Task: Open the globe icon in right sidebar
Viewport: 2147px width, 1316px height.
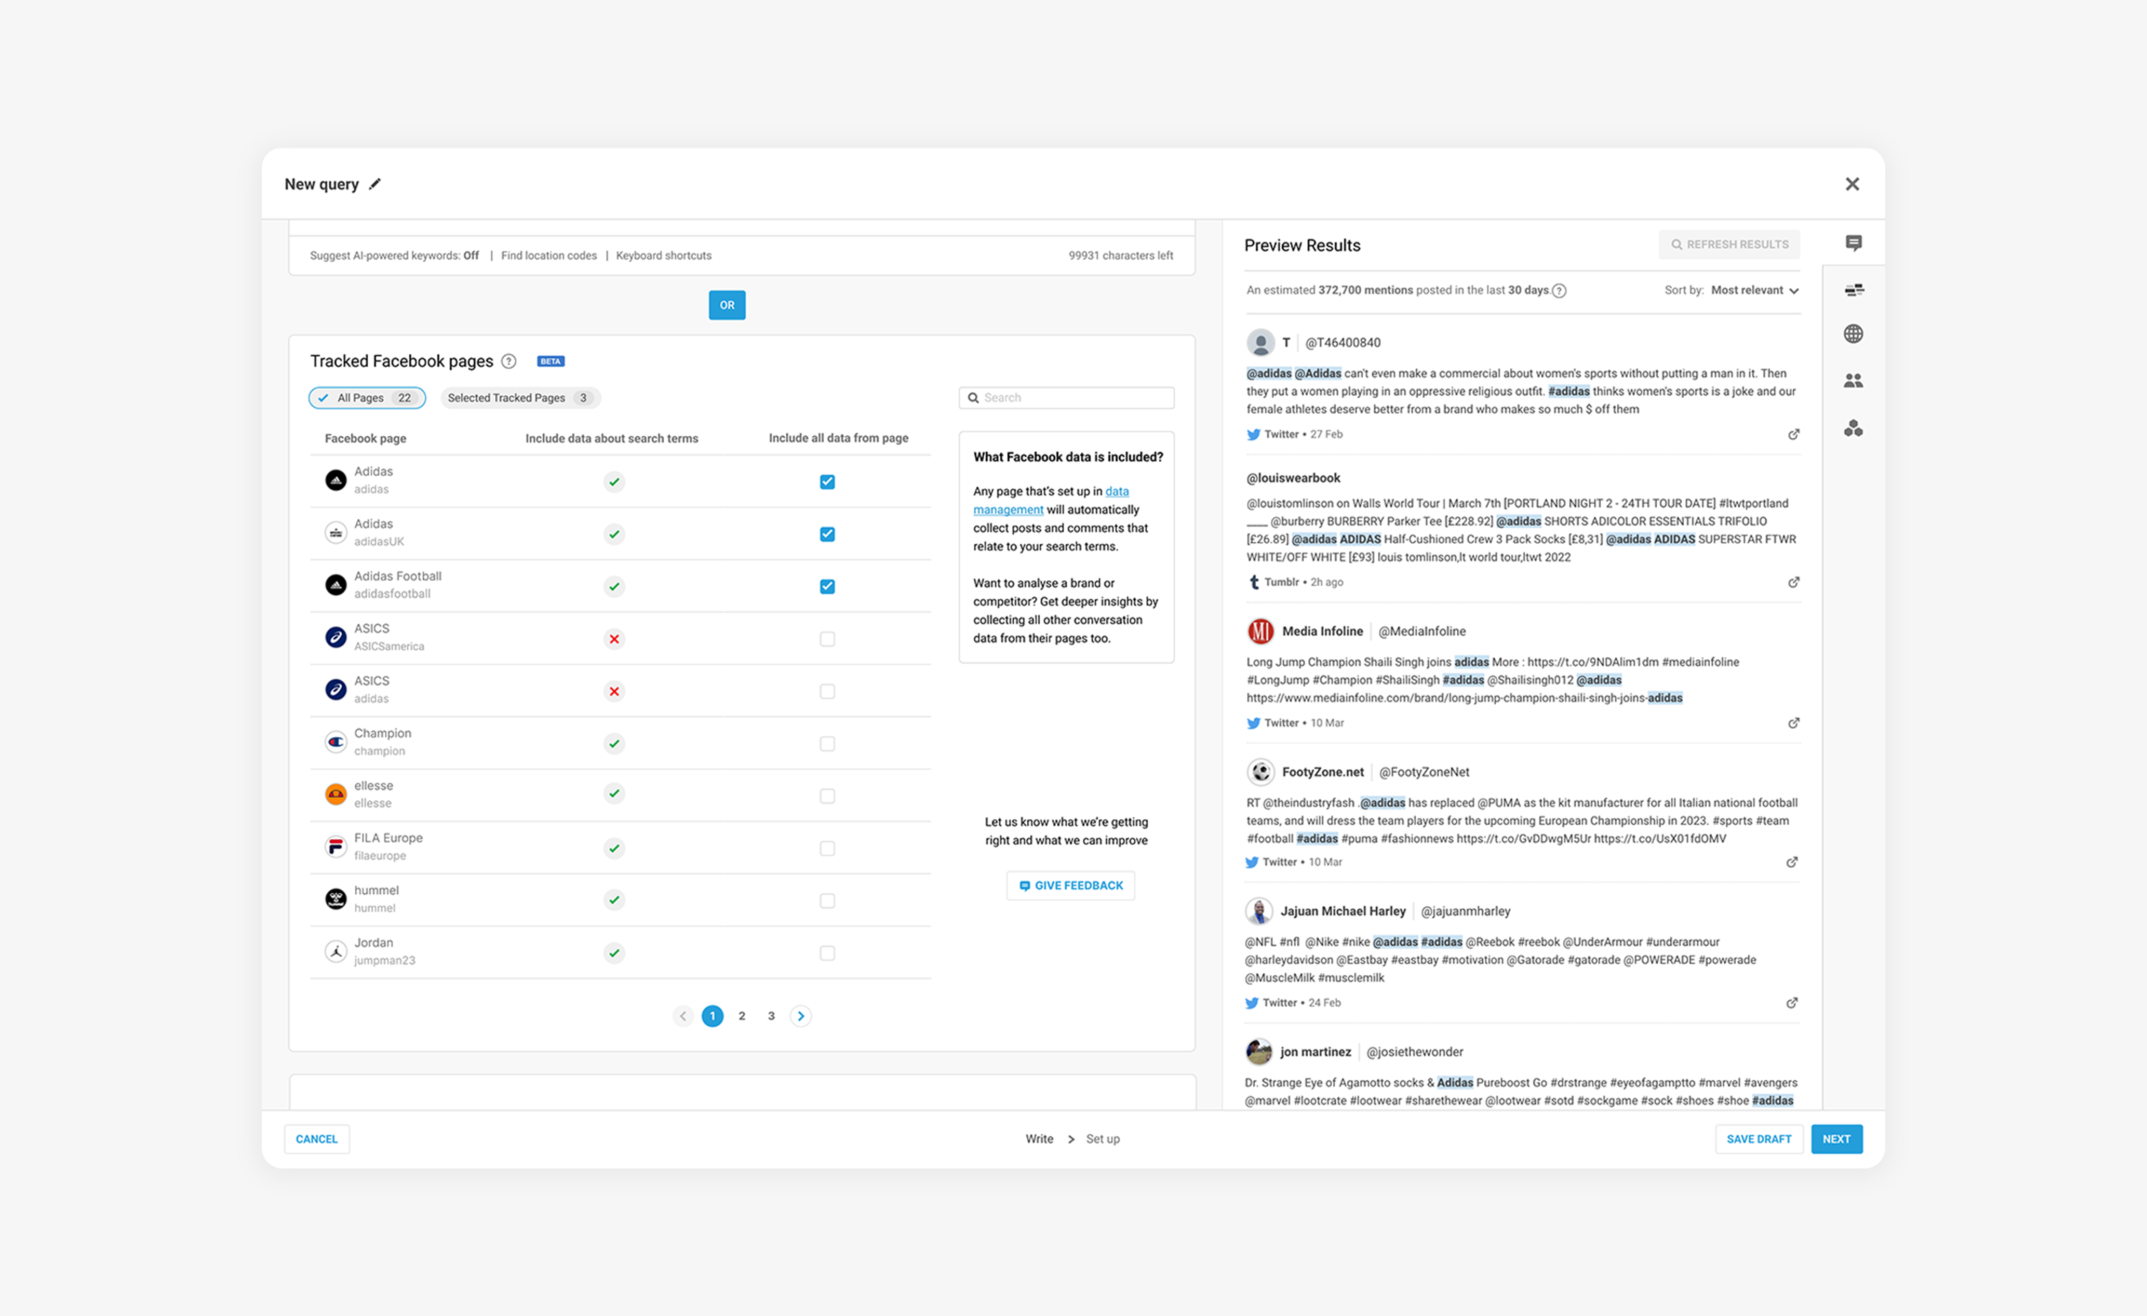Action: 1854,334
